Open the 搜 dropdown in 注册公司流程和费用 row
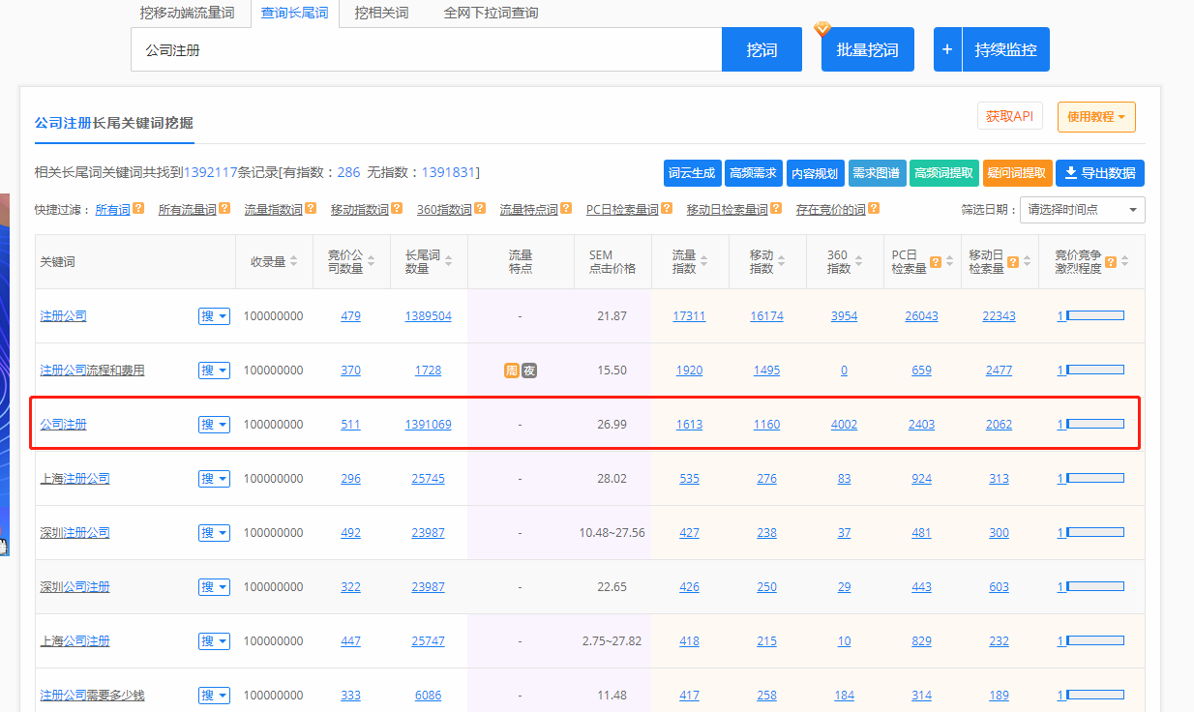 pos(214,371)
